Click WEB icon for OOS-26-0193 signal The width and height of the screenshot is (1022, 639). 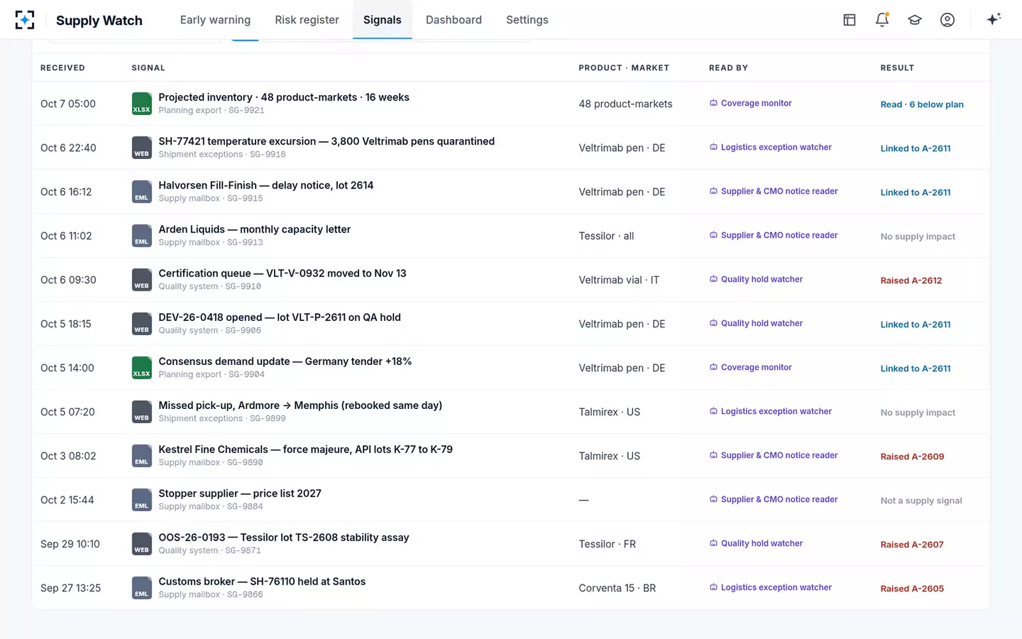[x=142, y=544]
